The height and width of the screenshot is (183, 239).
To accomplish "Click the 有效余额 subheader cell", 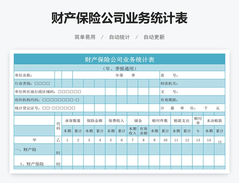I will 143,131.
